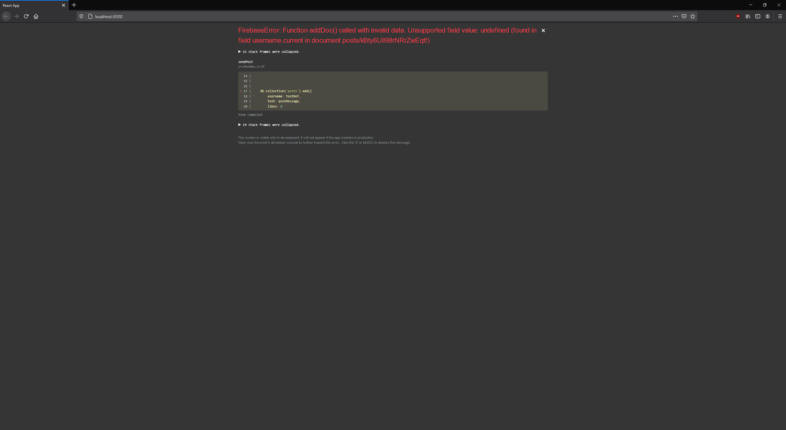The width and height of the screenshot is (786, 430).
Task: Go to the browser Home page
Action: pyautogui.click(x=36, y=16)
